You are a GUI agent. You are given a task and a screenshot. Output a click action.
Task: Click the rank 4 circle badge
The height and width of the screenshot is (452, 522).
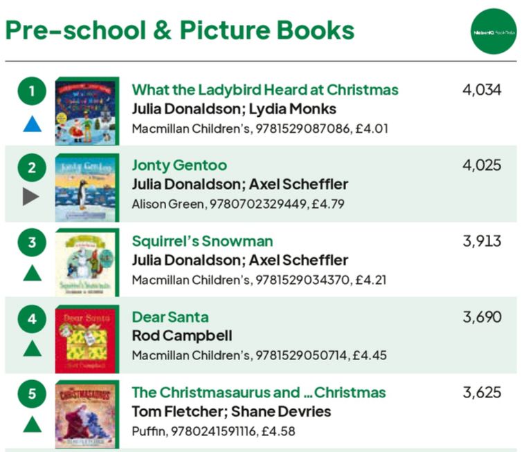coord(32,318)
